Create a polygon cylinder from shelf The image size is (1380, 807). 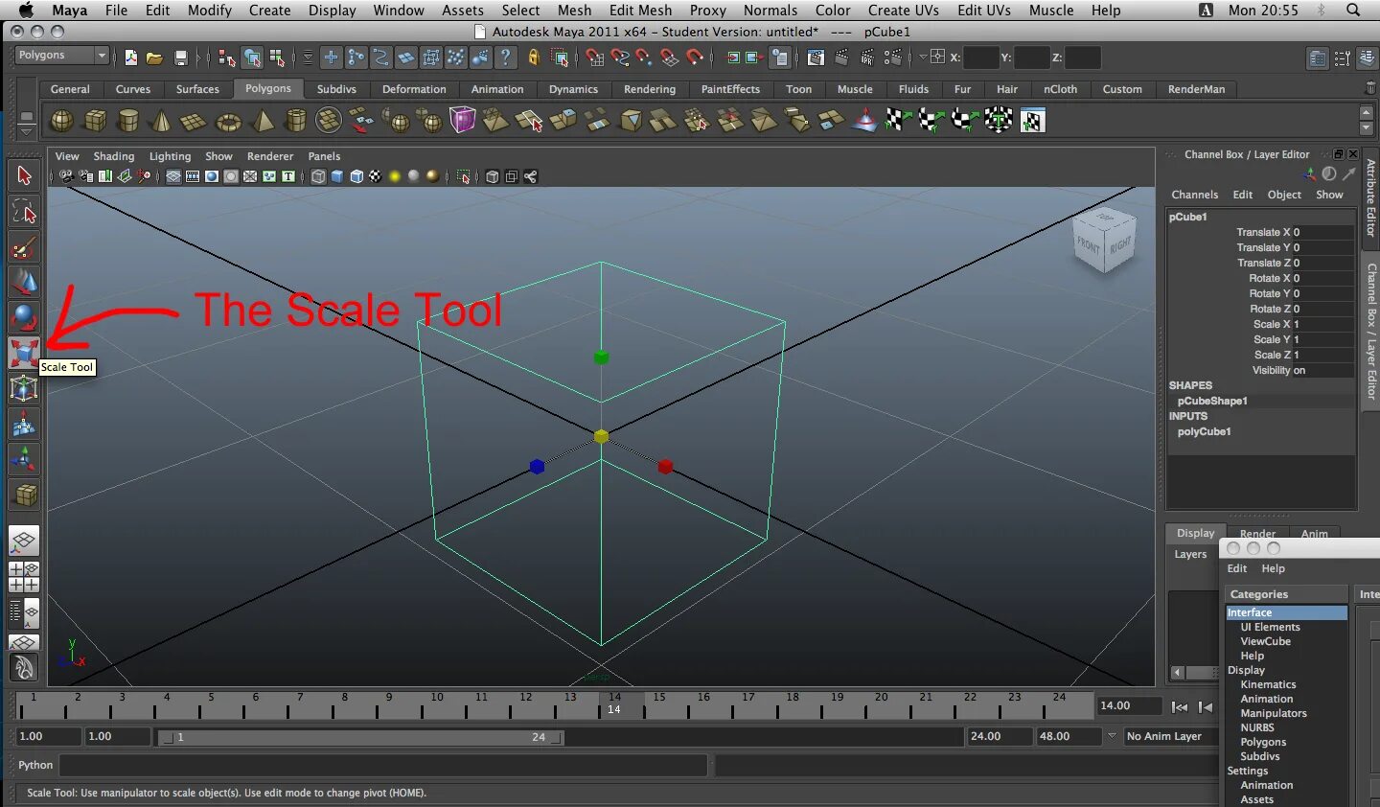point(128,121)
